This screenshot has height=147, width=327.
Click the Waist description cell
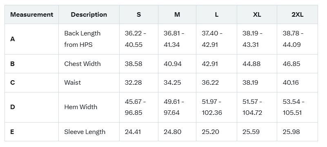point(72,83)
